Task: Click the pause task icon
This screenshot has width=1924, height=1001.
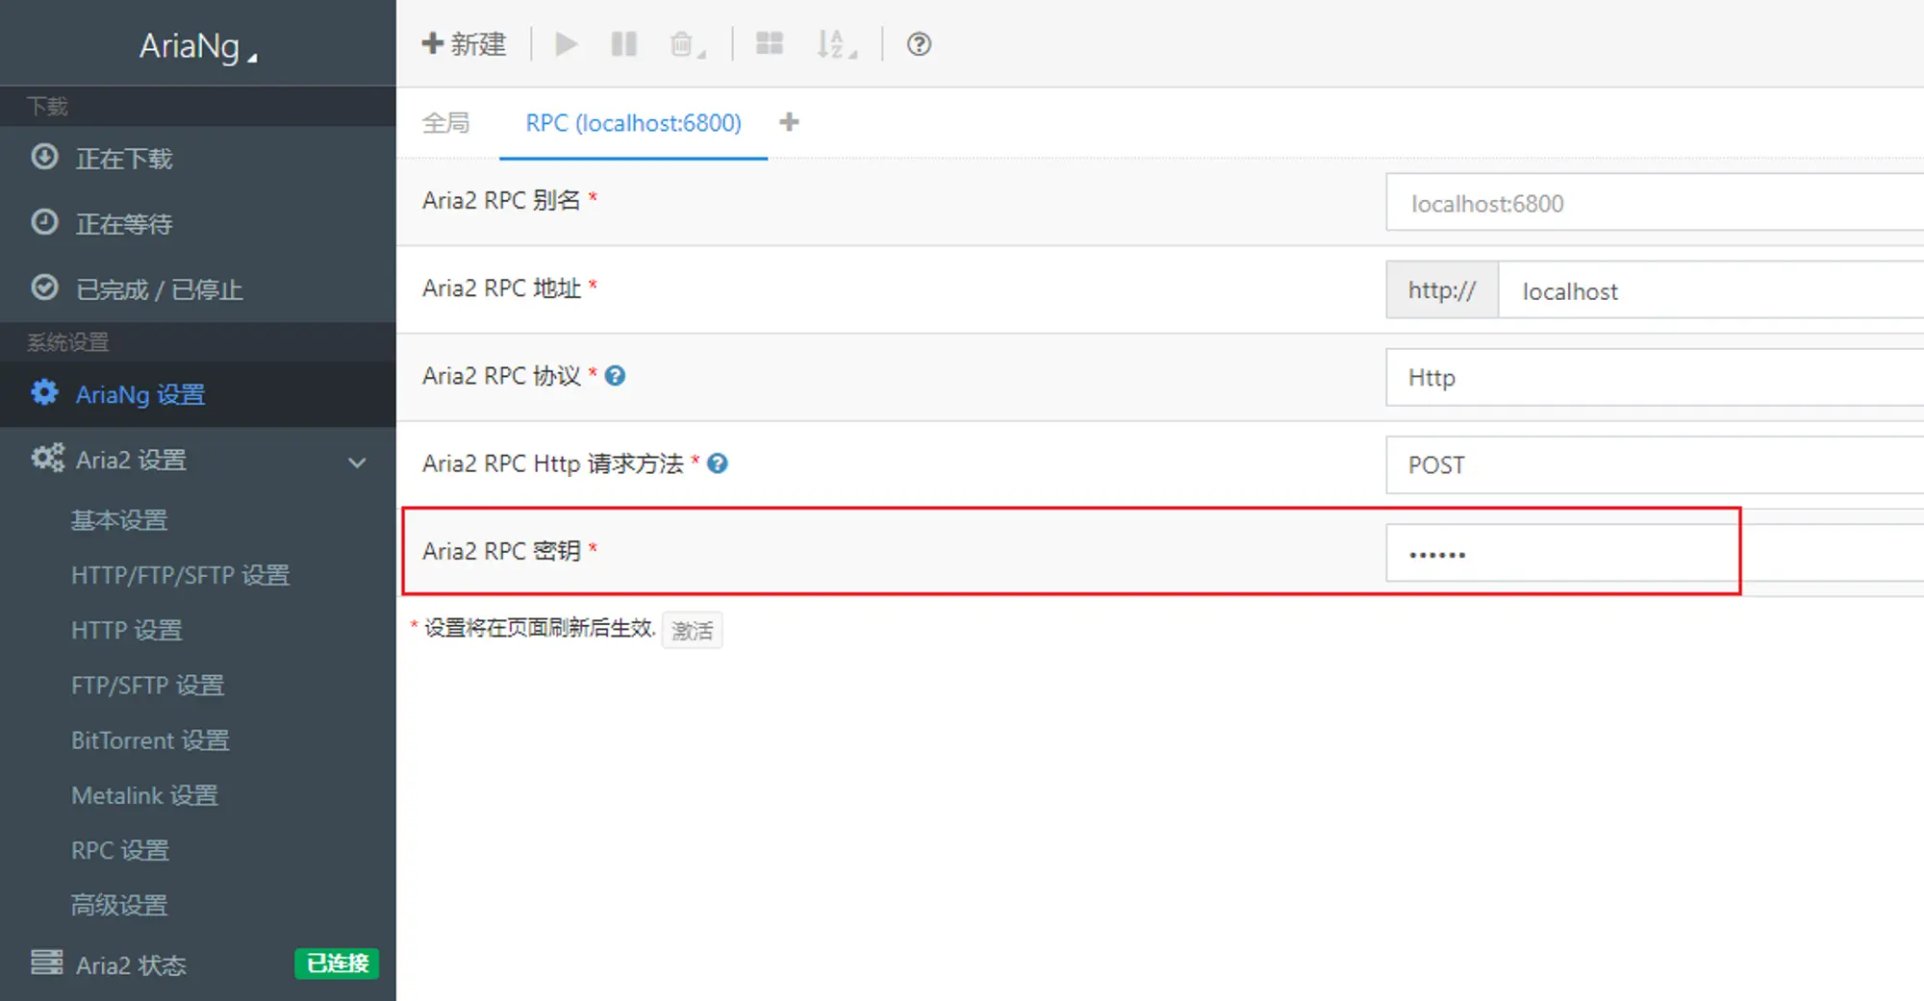Action: pos(624,44)
